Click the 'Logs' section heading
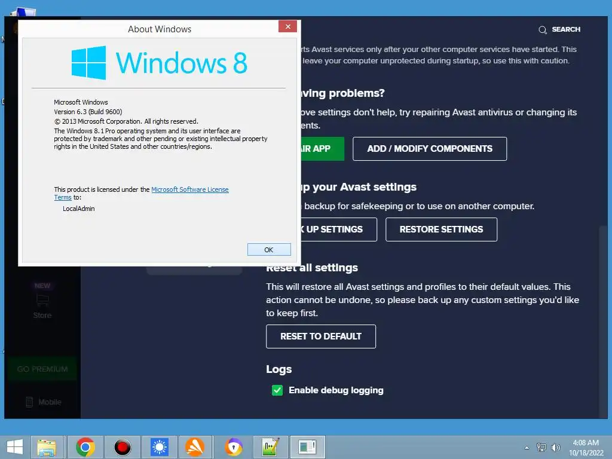 click(279, 369)
